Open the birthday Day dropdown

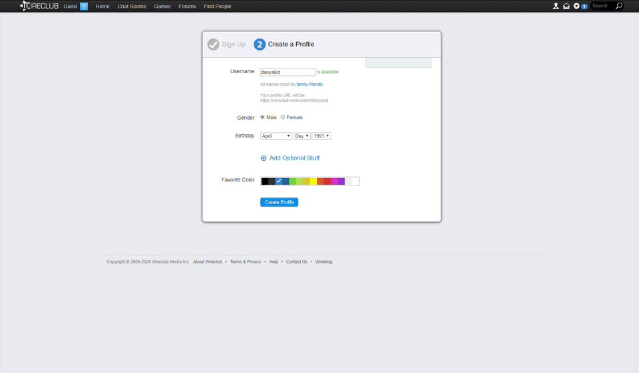click(x=302, y=136)
